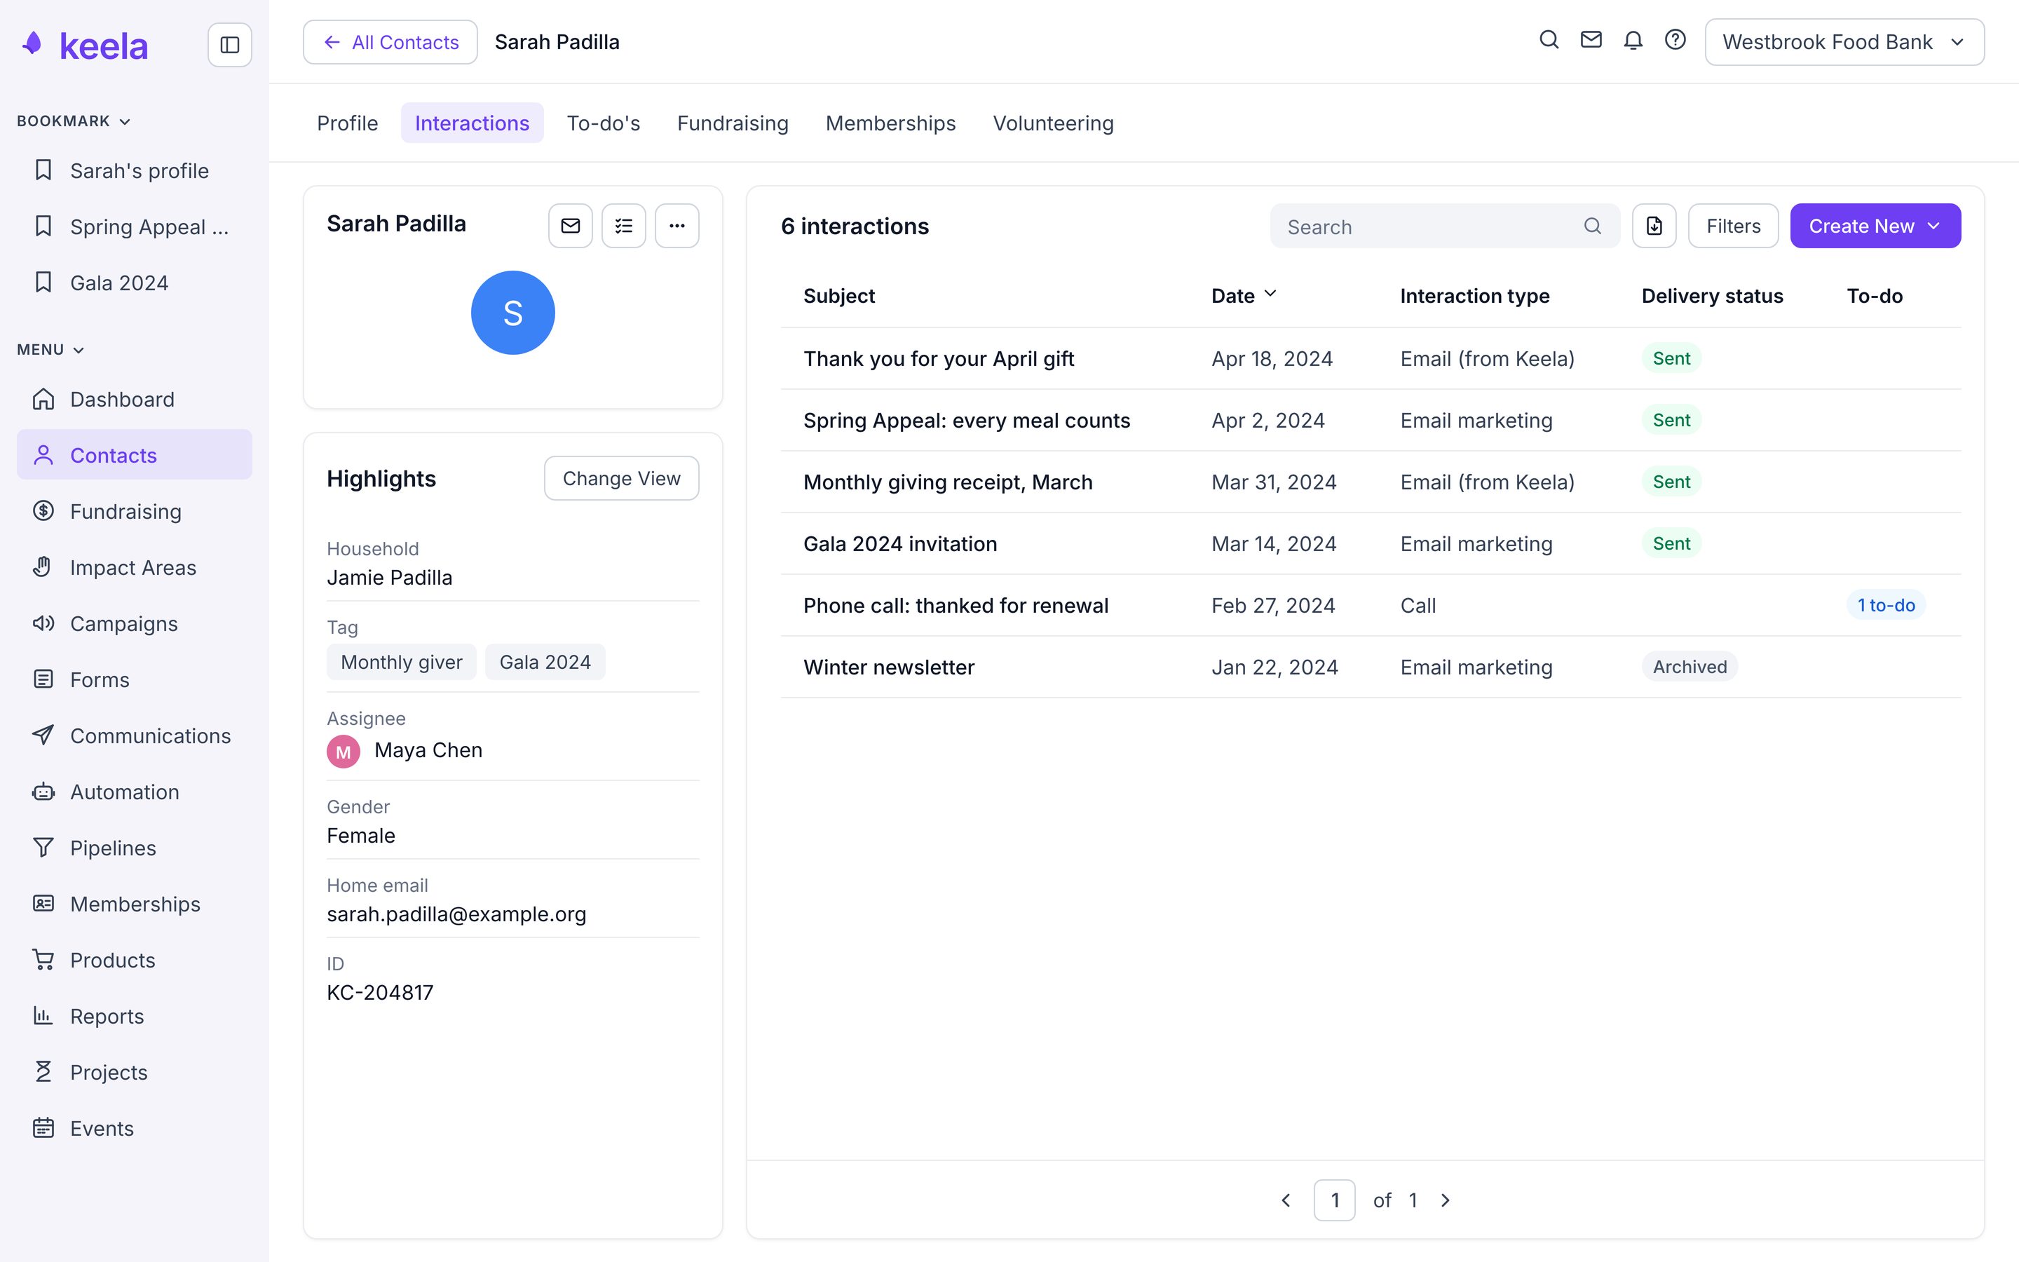The image size is (2019, 1262).
Task: Open help question mark icon
Action: click(1675, 40)
